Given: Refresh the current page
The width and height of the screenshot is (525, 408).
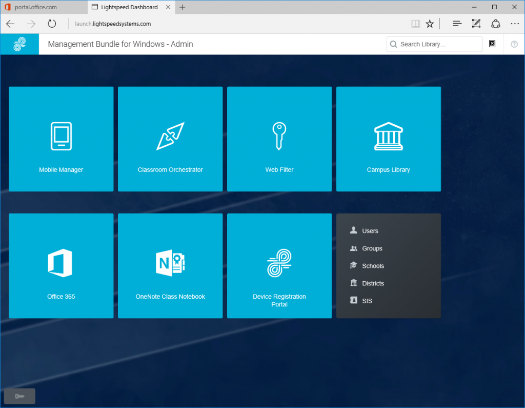Looking at the screenshot, I should click(x=52, y=24).
